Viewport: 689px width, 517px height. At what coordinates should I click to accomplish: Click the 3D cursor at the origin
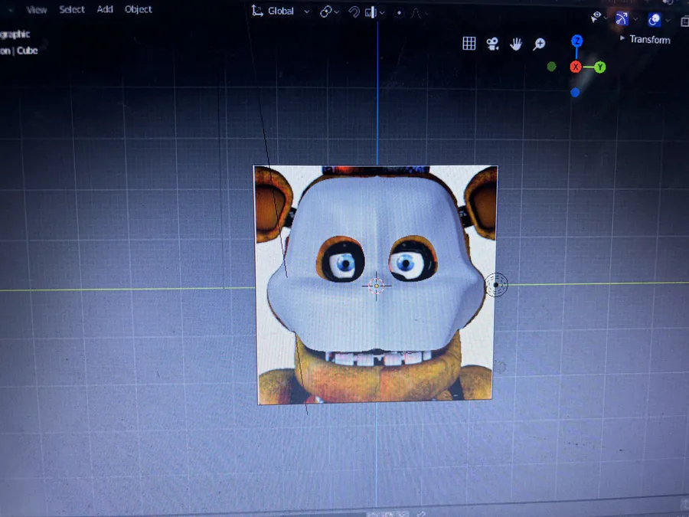click(x=376, y=286)
